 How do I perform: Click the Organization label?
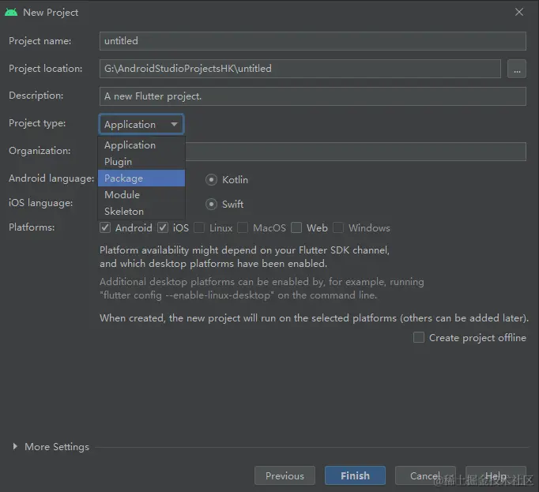coord(40,151)
